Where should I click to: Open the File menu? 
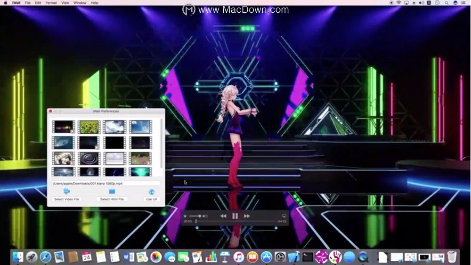pyautogui.click(x=28, y=3)
